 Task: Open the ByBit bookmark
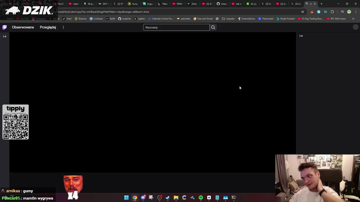tap(111, 19)
